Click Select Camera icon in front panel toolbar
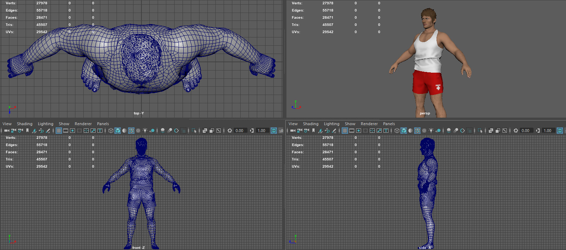The image size is (566, 250). 6,131
